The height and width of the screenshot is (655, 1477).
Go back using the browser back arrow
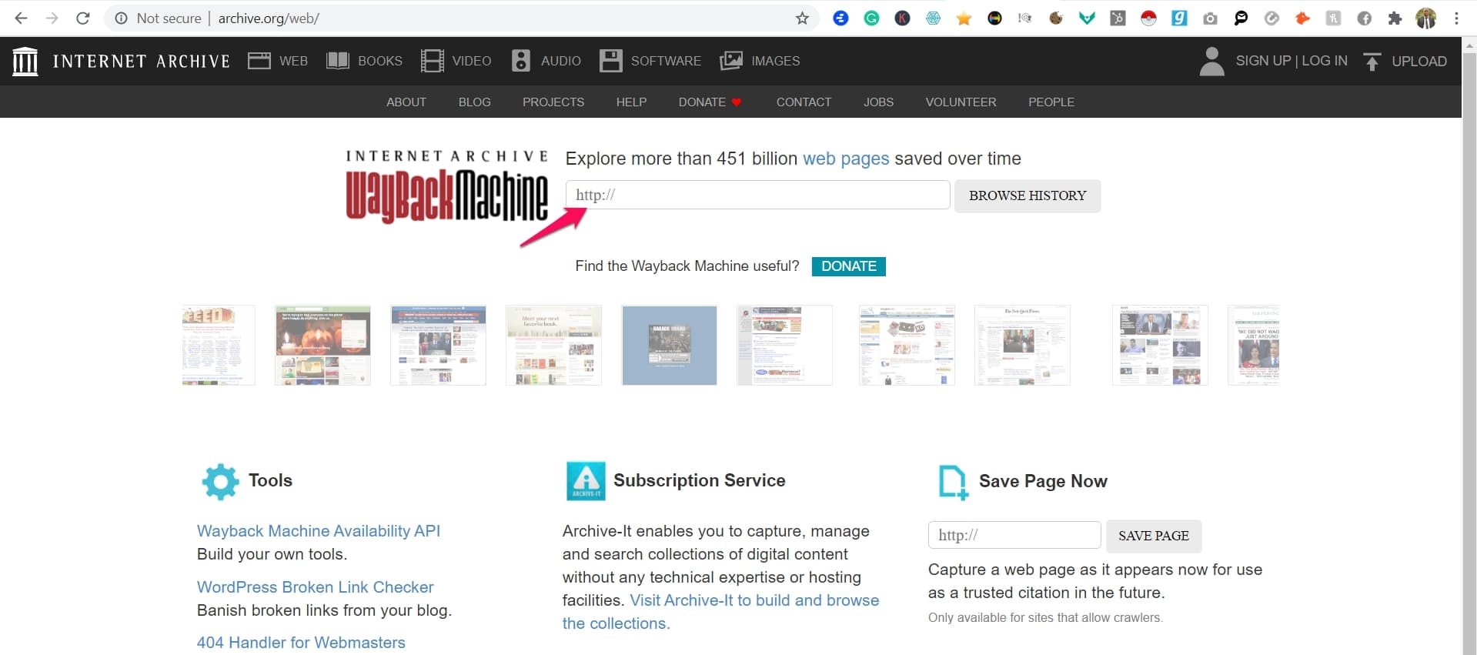point(21,18)
